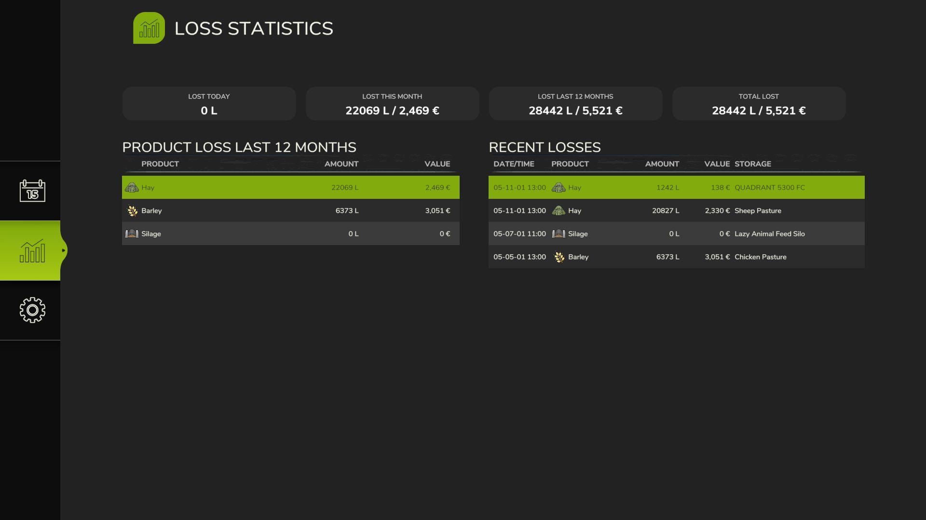Select the Chicken Pasture recent loss entry

pos(676,257)
